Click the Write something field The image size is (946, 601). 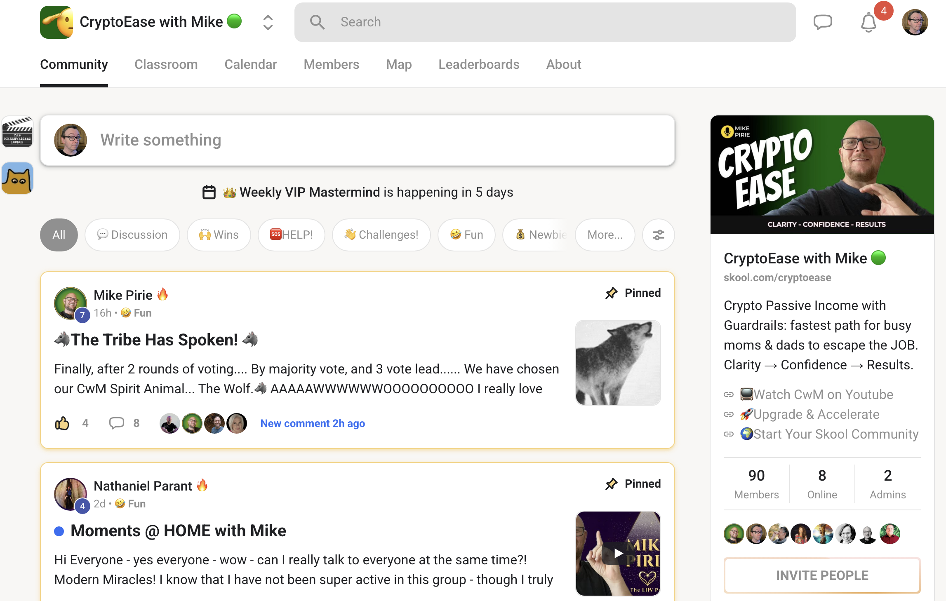357,140
